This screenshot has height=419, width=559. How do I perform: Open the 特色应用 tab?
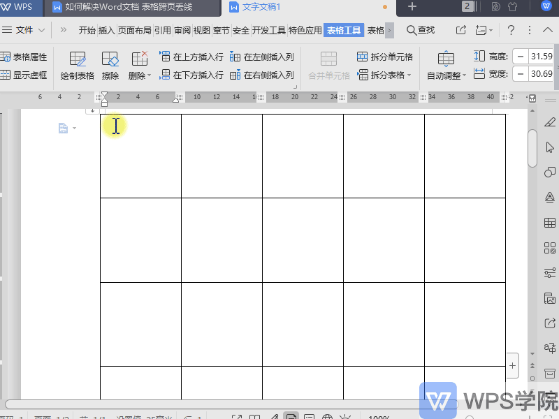point(305,30)
